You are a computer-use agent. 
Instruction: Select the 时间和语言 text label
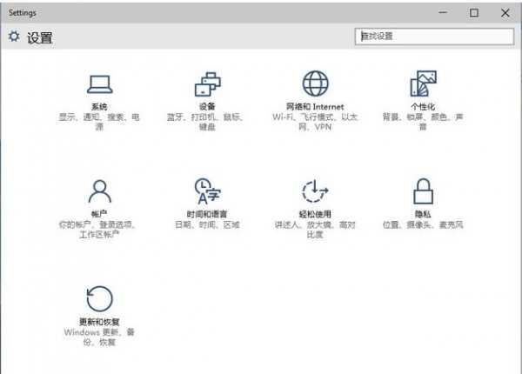pyautogui.click(x=207, y=214)
